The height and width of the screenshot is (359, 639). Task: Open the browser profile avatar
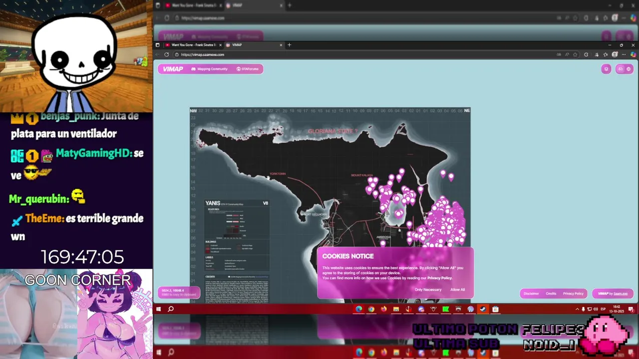615,54
